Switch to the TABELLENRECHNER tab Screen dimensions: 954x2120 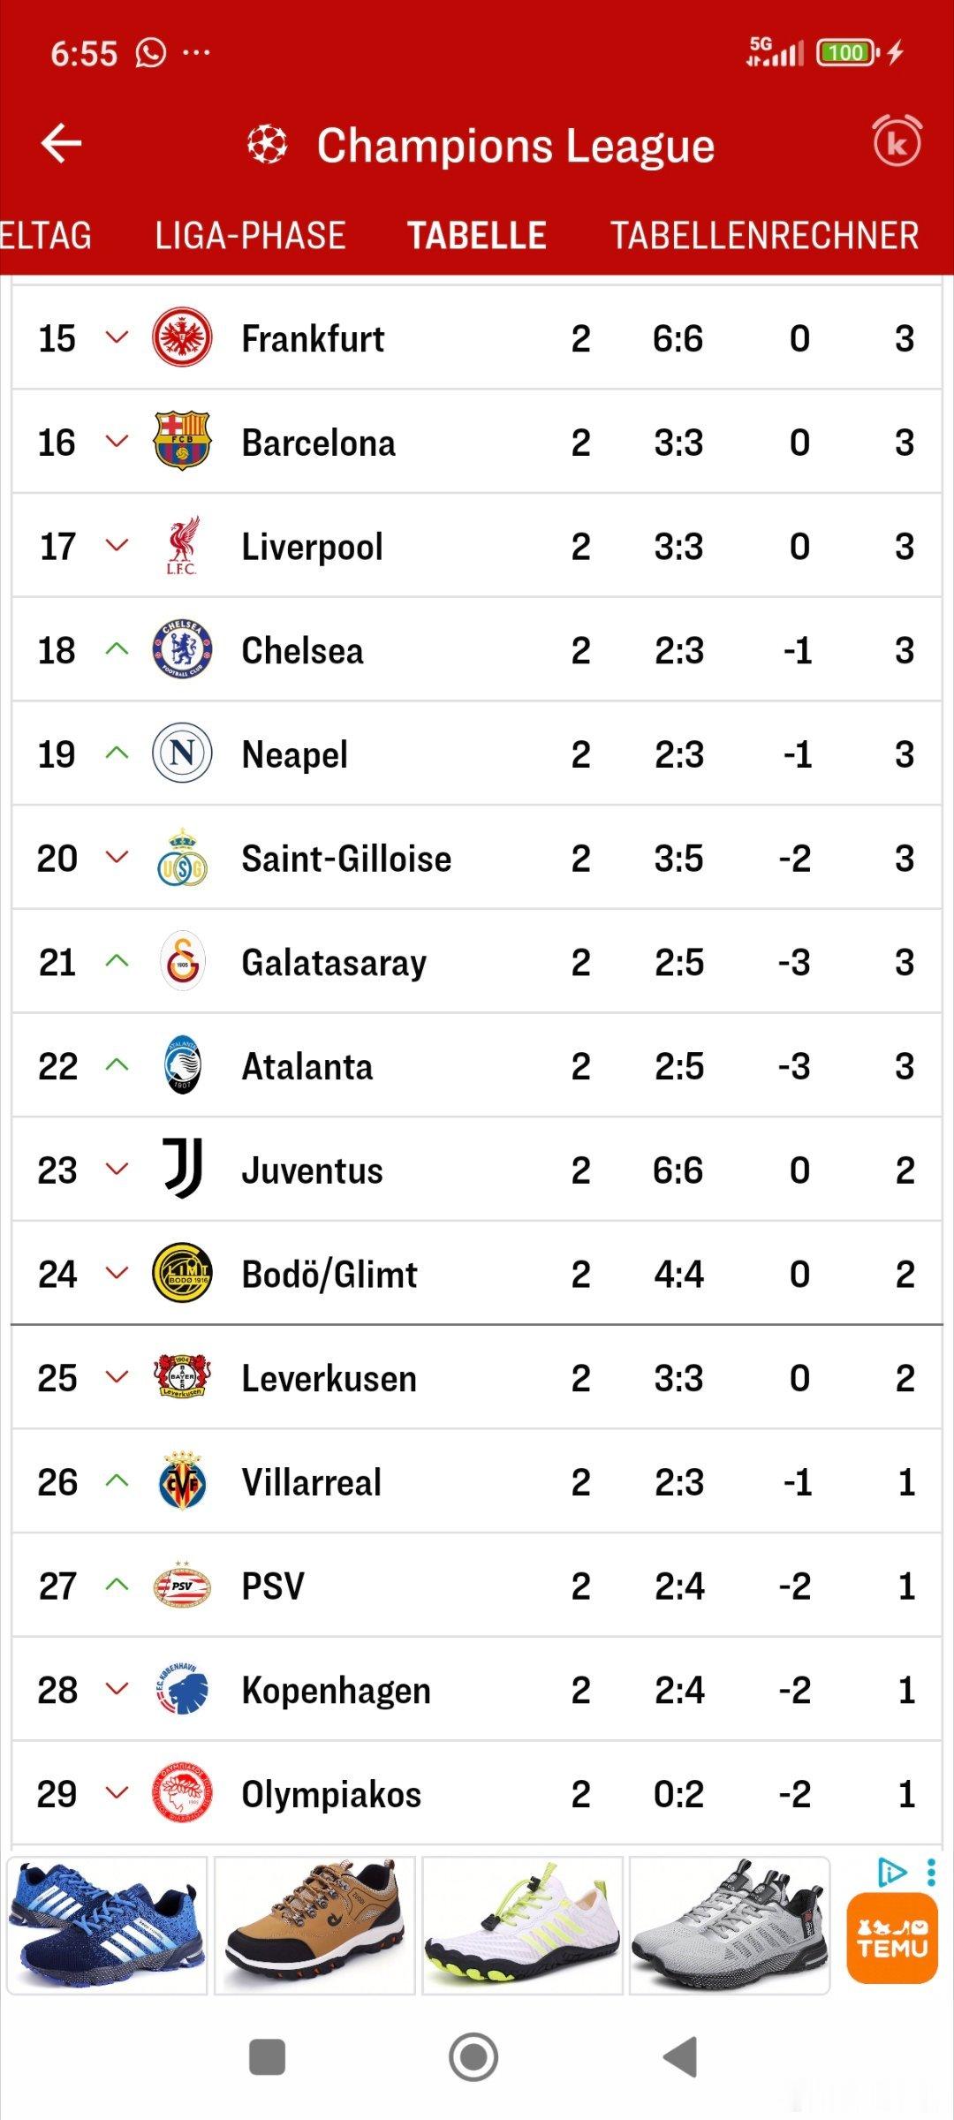pyautogui.click(x=764, y=236)
